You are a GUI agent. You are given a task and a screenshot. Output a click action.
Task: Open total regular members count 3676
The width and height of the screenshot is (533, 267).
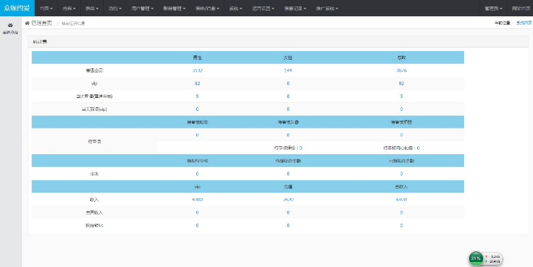[x=402, y=70]
